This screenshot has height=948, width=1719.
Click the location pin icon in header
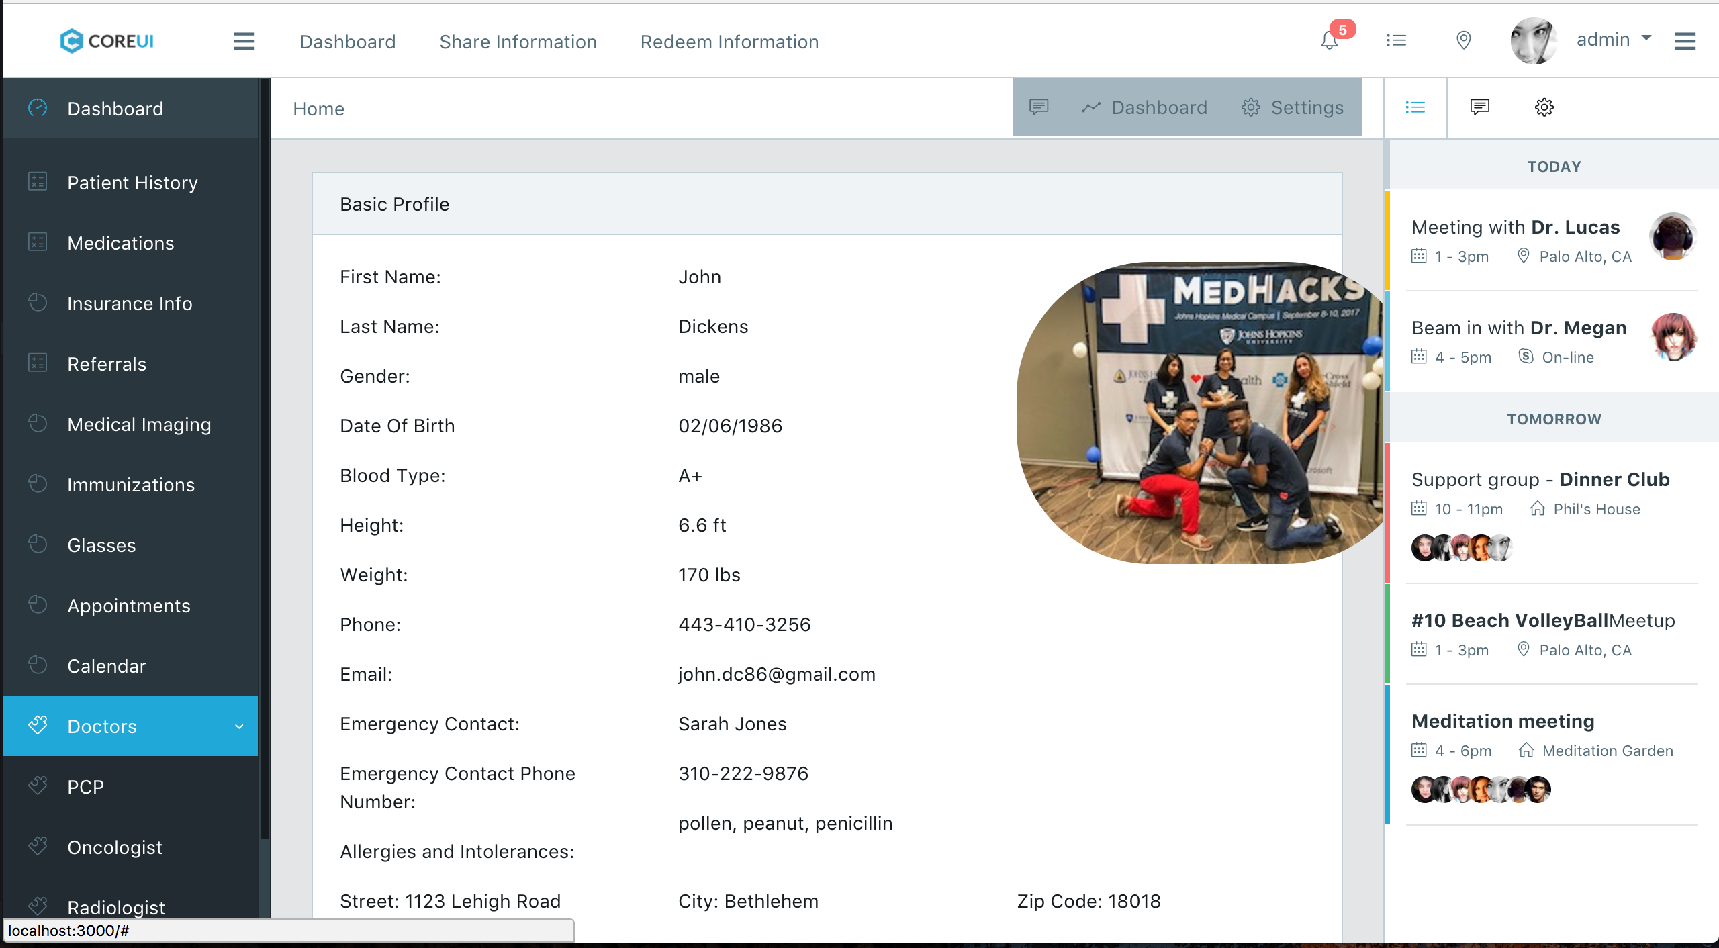click(x=1464, y=41)
